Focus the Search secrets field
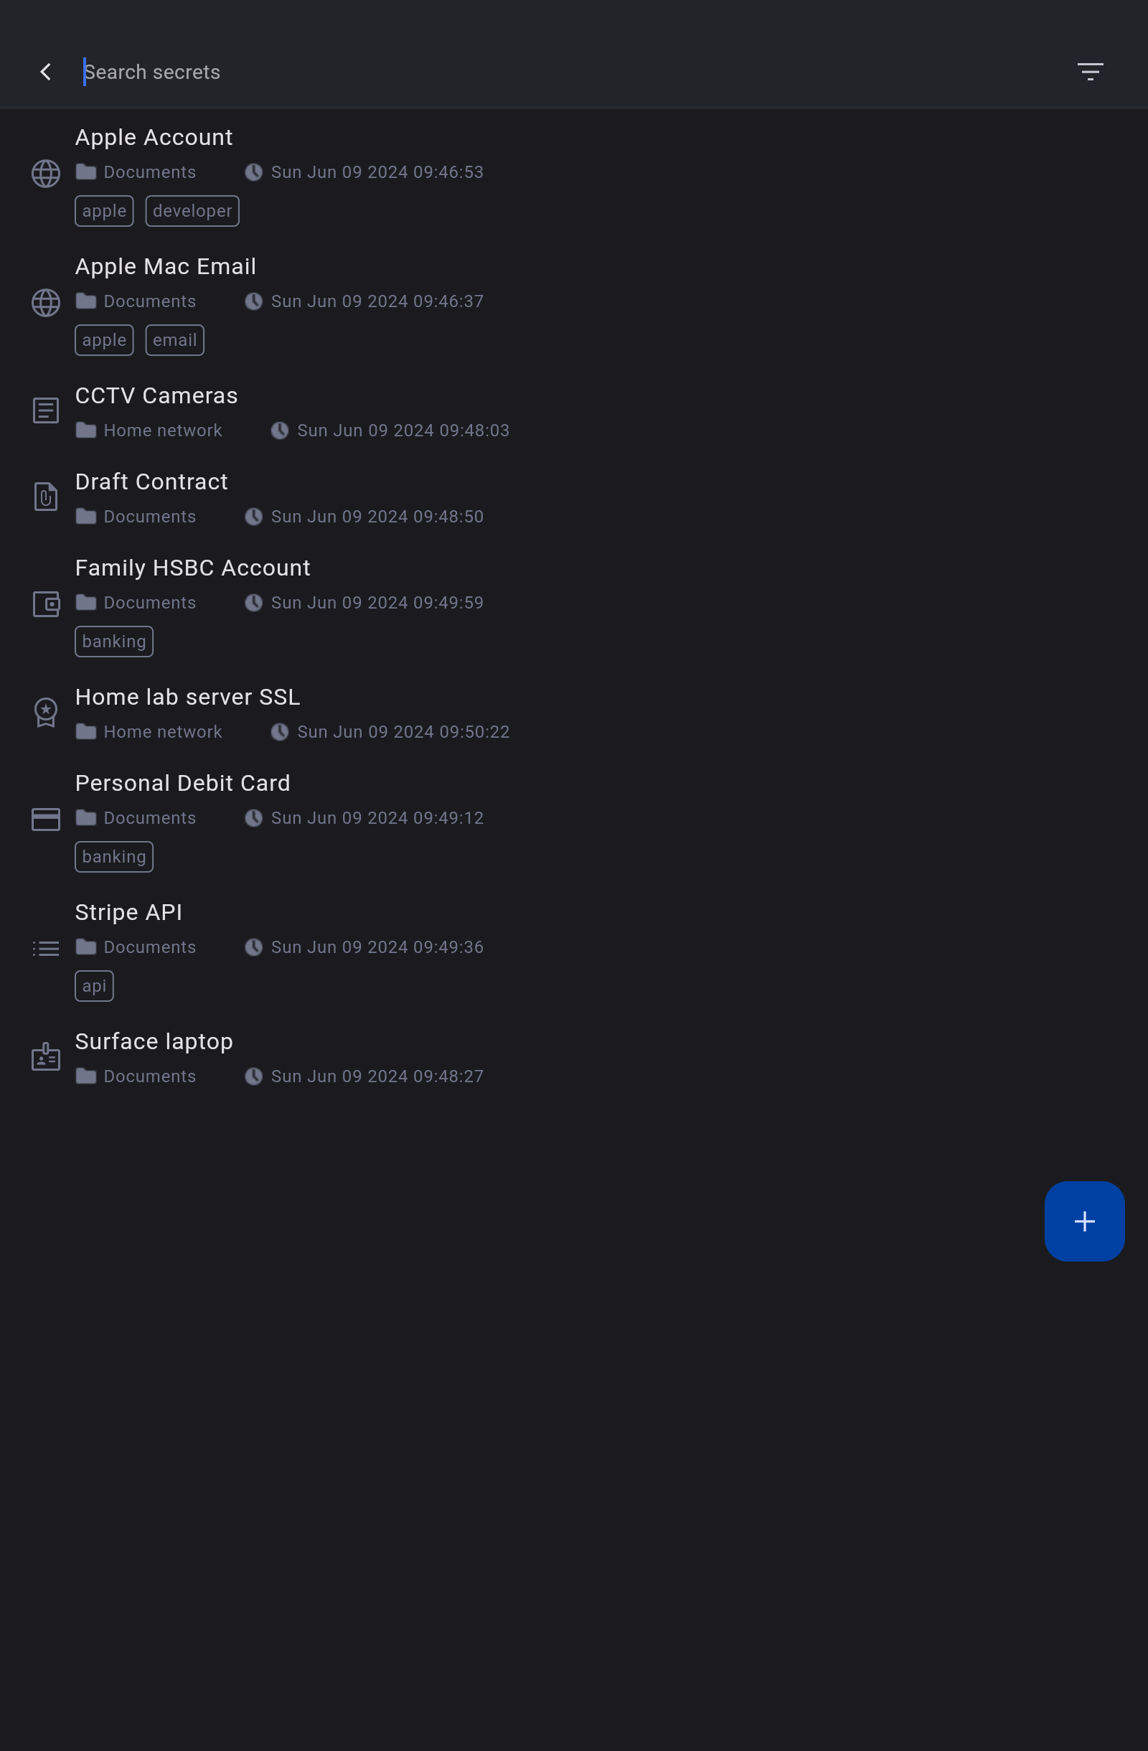Image resolution: width=1148 pixels, height=1751 pixels. tap(573, 72)
